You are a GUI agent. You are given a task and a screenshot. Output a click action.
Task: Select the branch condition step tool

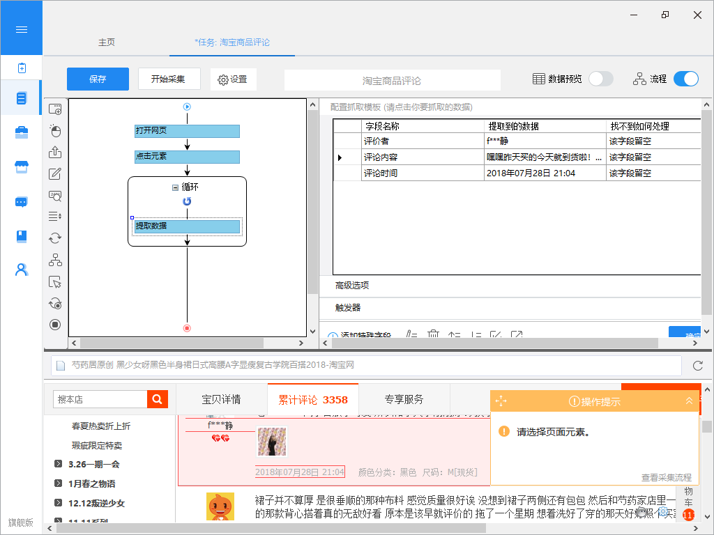tap(55, 260)
